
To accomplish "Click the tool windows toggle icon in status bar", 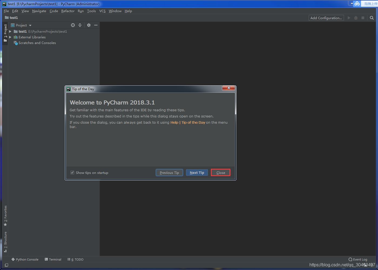I will tap(6, 265).
